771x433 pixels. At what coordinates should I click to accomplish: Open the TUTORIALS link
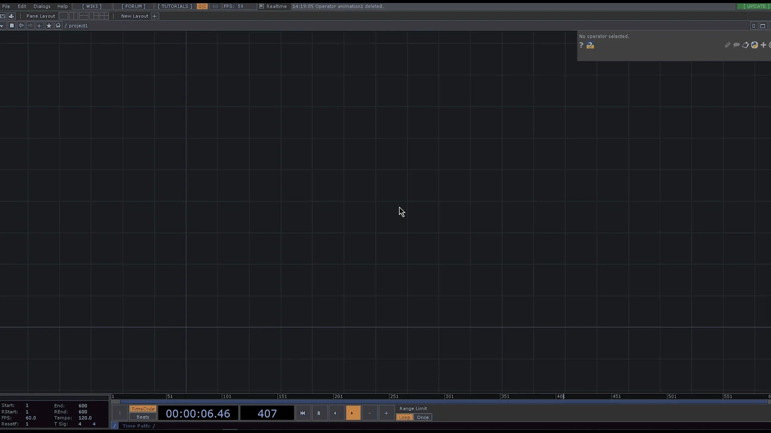click(175, 7)
